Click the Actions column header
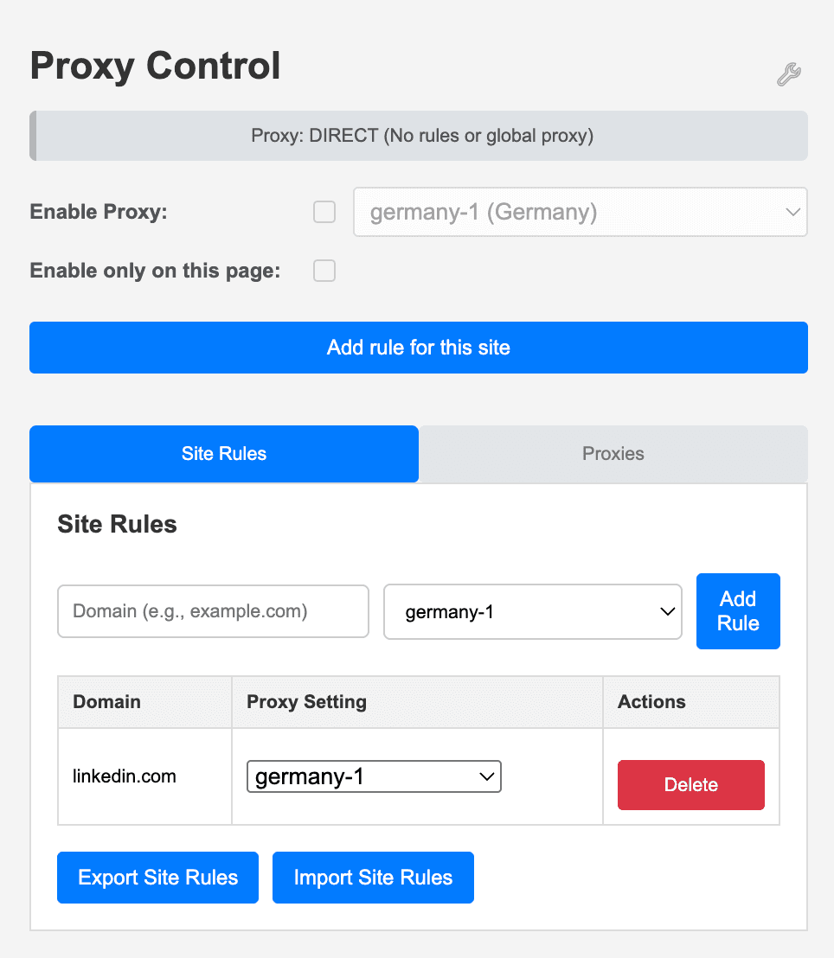Screen dimensions: 834x958 (651, 701)
